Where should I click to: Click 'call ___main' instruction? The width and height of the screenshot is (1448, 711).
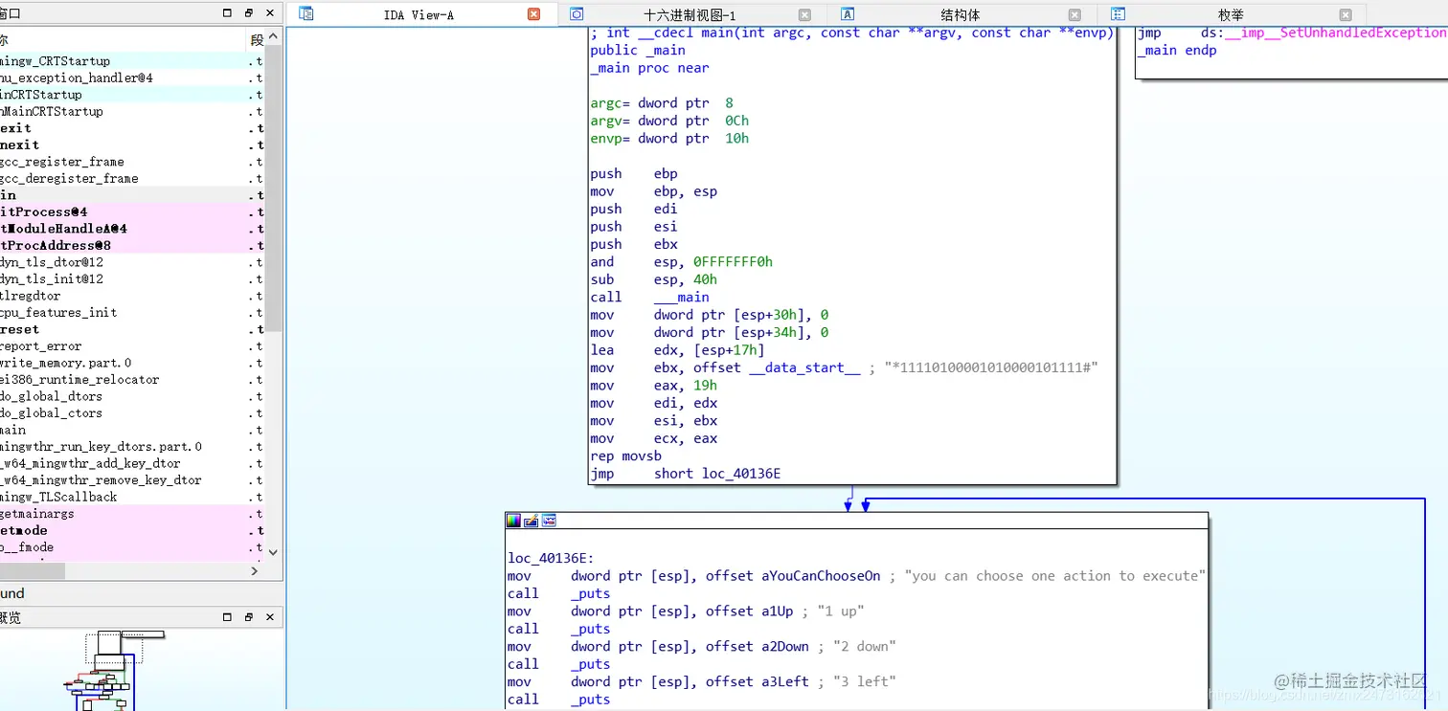click(x=649, y=297)
